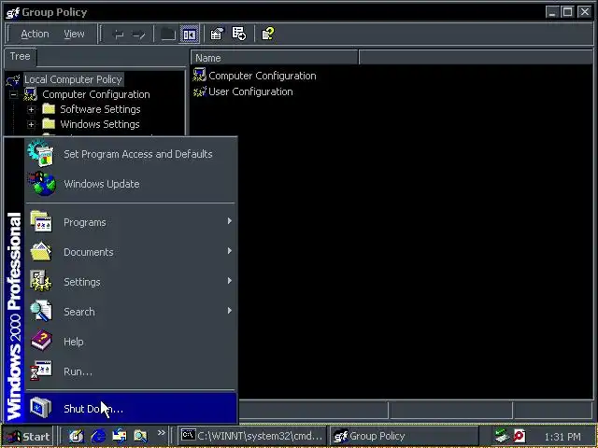Launch Windows Update from Start menu
The height and width of the screenshot is (448, 598).
point(131,184)
